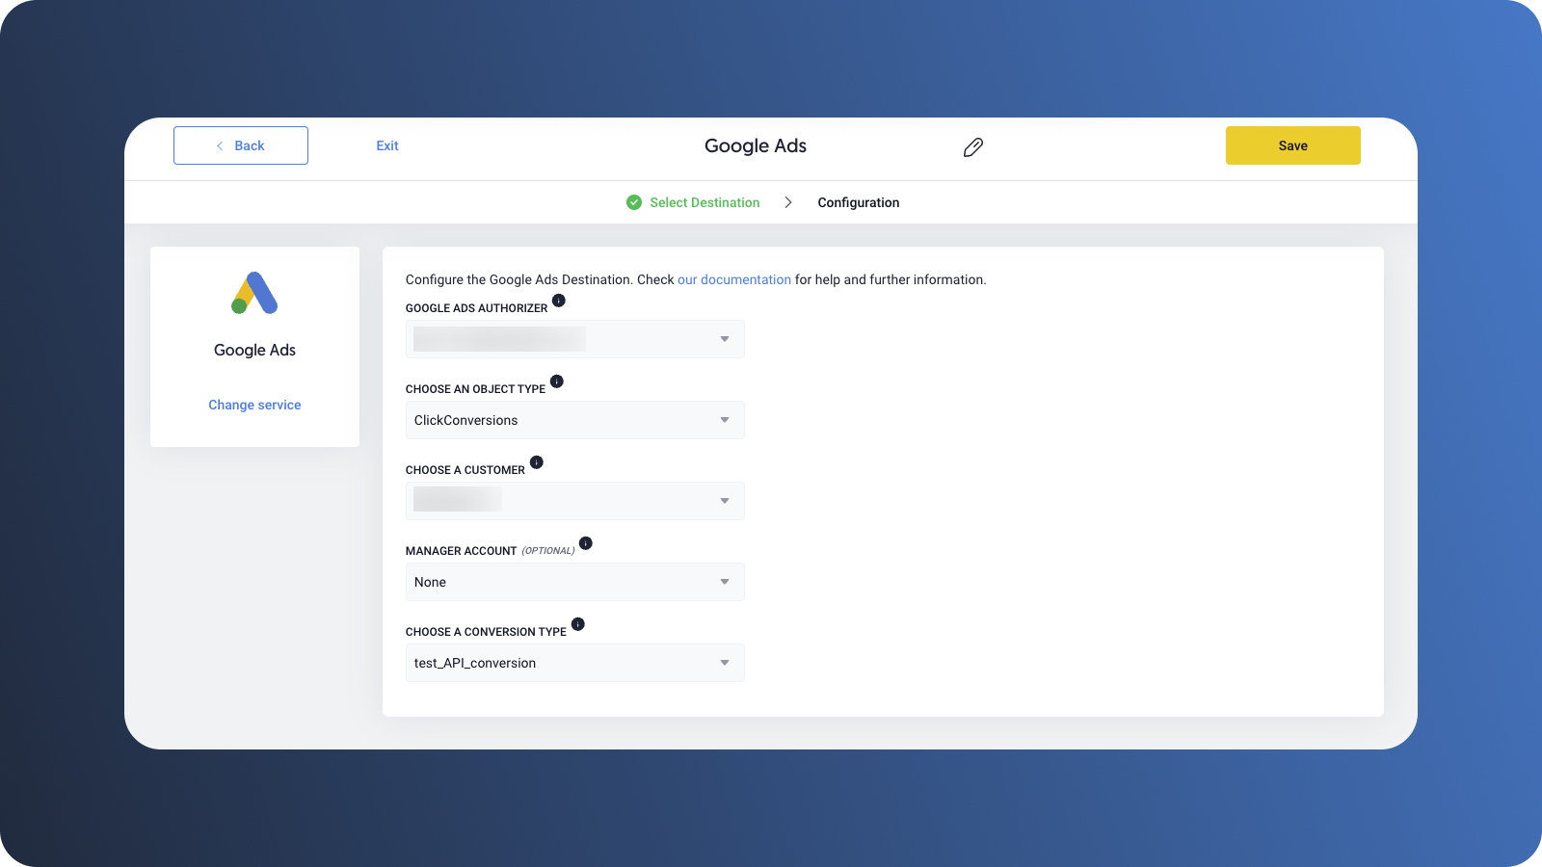This screenshot has width=1542, height=867.
Task: Click the yellow Save button
Action: (x=1293, y=145)
